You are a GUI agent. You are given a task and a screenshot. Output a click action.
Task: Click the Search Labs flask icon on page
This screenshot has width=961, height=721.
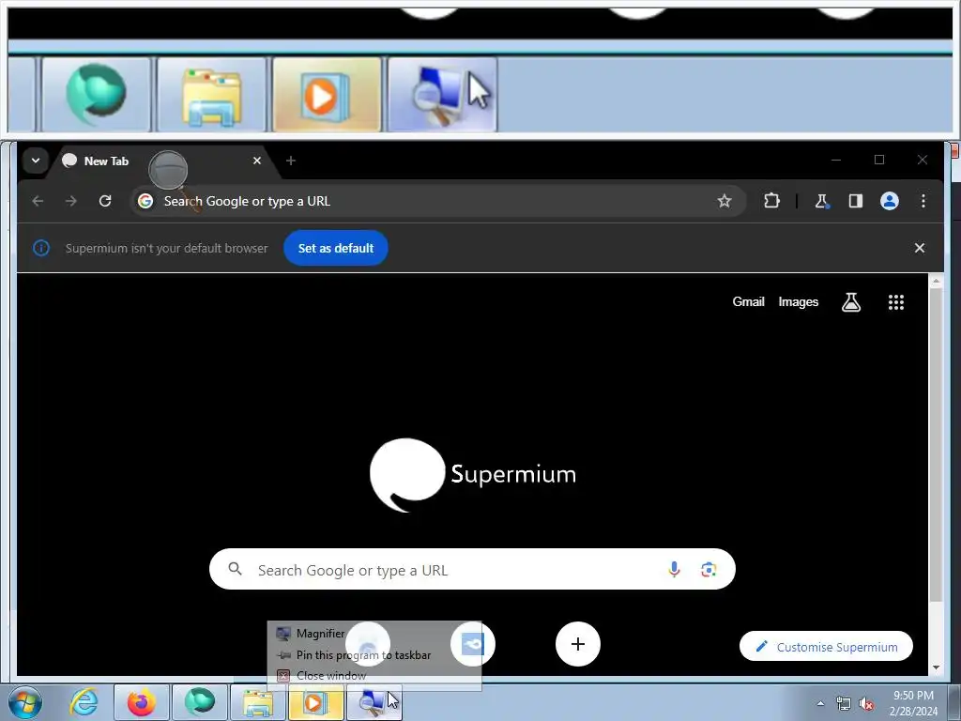(x=850, y=301)
